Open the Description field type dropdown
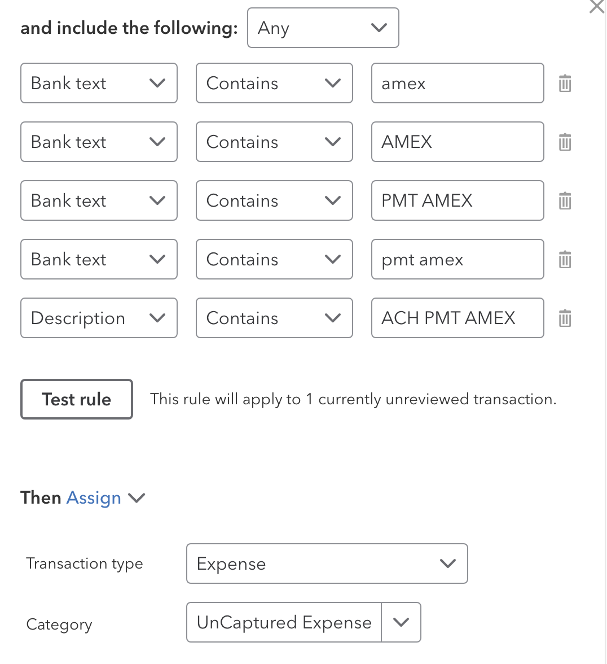The image size is (607, 664). 99,318
